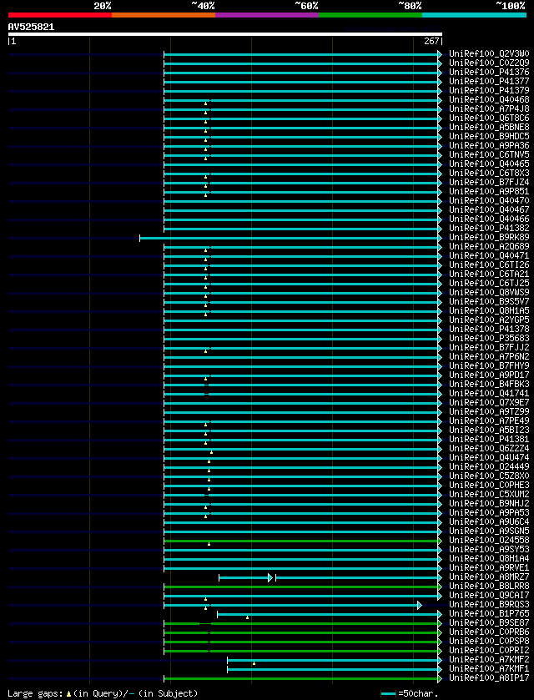The width and height of the screenshot is (534, 700).
Task: Click the UniRef100_A9SGN5 label
Action: pos(489,531)
